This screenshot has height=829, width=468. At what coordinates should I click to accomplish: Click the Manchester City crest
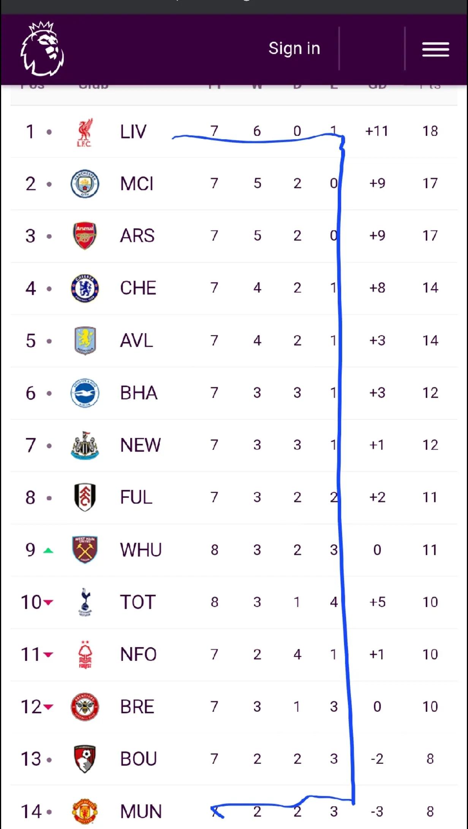[85, 184]
